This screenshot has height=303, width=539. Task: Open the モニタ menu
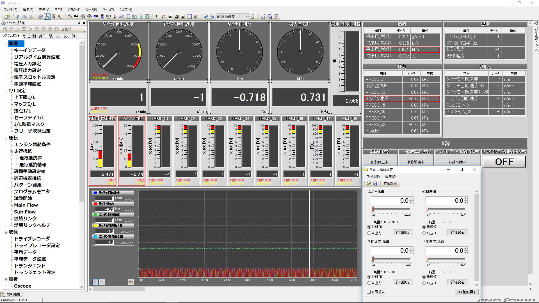(x=59, y=10)
